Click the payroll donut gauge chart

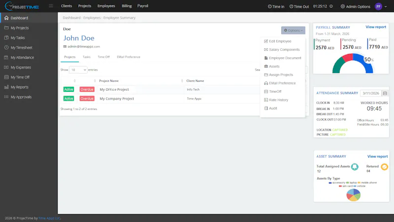(353, 63)
